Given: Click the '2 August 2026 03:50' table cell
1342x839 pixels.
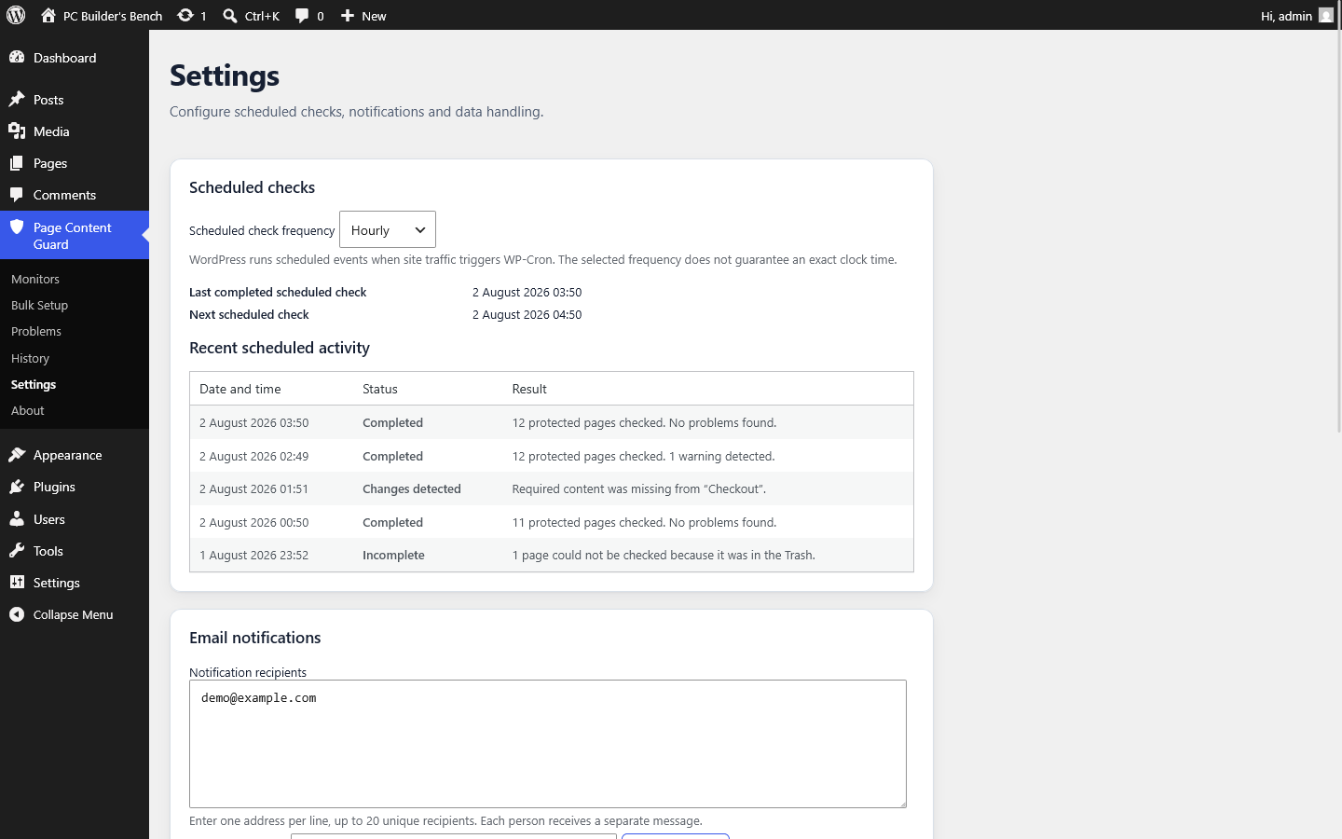Looking at the screenshot, I should tap(254, 422).
